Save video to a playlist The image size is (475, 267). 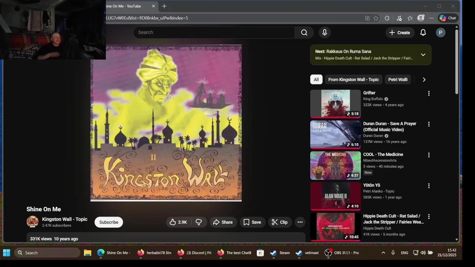coord(252,222)
